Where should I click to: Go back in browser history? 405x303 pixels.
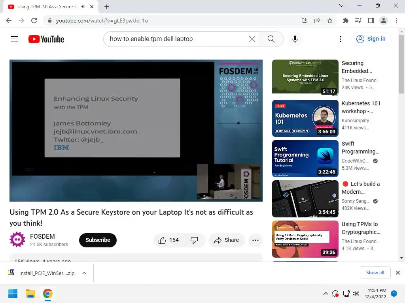9,21
